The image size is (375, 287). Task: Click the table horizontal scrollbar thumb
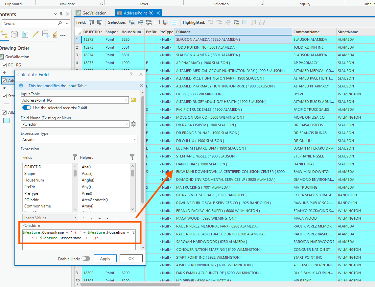130,284
